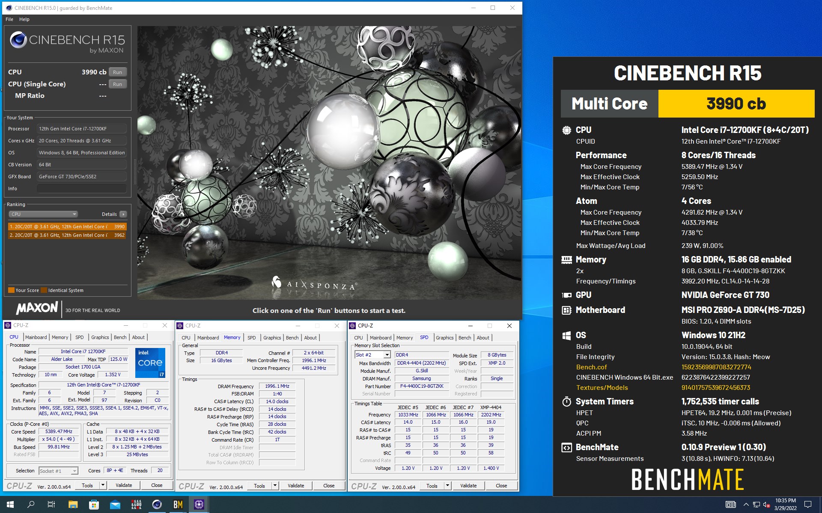
Task: Open SPD tab in CPU-Z Memory window
Action: point(252,338)
